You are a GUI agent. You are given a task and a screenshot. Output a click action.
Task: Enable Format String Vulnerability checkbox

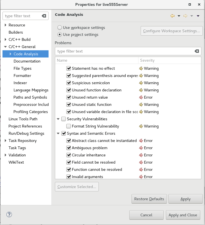[x=69, y=126]
